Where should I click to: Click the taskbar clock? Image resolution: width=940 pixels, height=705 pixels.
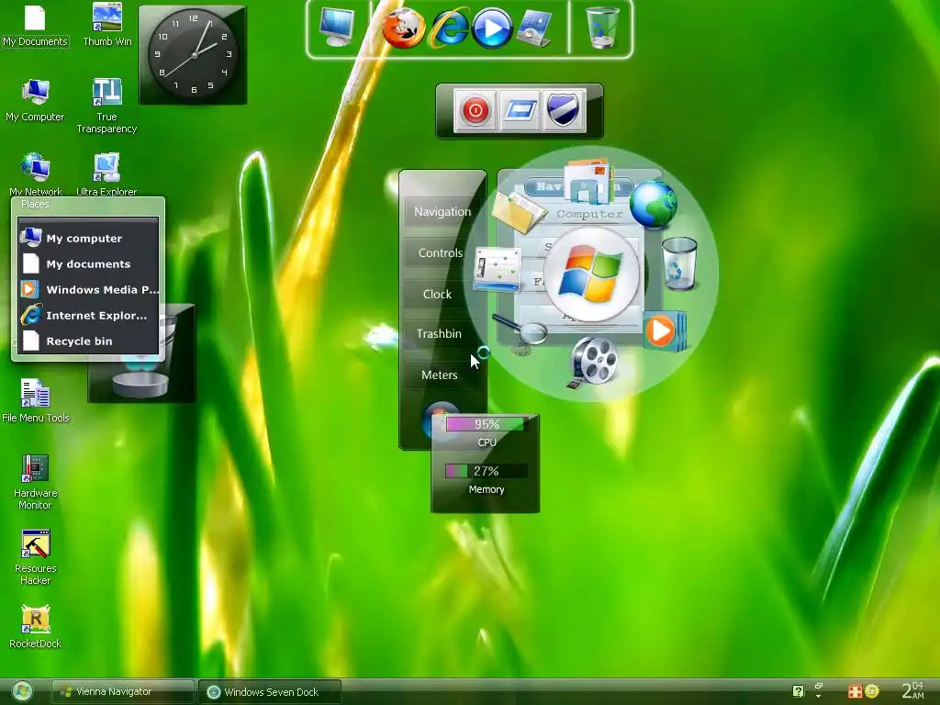tap(913, 690)
